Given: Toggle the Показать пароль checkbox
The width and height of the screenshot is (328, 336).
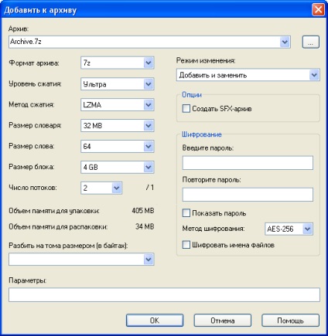Looking at the screenshot, I should pyautogui.click(x=186, y=213).
